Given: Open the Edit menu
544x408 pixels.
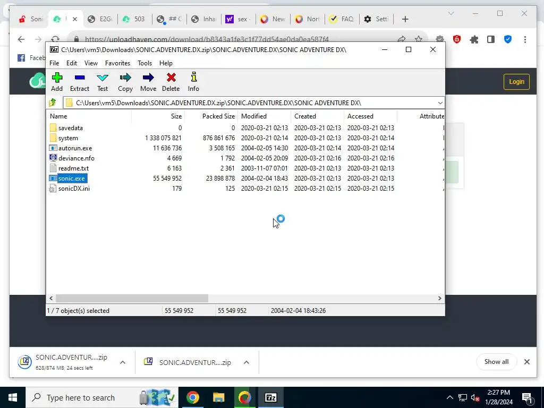Looking at the screenshot, I should point(72,63).
